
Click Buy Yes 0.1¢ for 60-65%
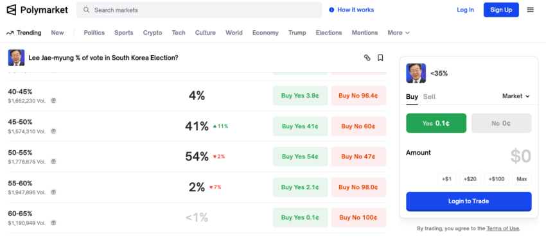click(x=300, y=217)
